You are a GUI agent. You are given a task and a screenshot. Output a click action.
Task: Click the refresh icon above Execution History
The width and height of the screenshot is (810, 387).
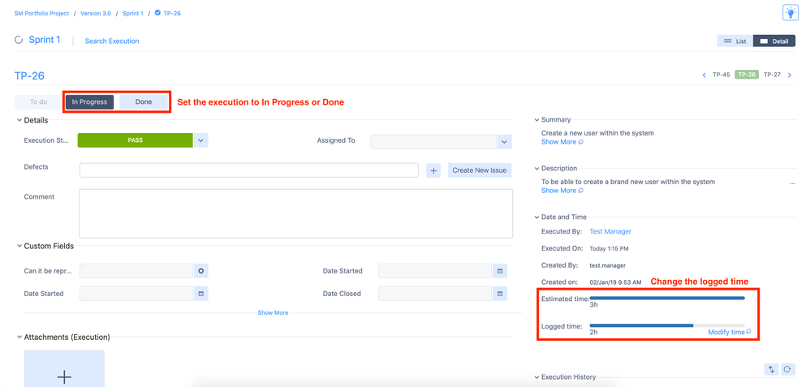pyautogui.click(x=788, y=369)
